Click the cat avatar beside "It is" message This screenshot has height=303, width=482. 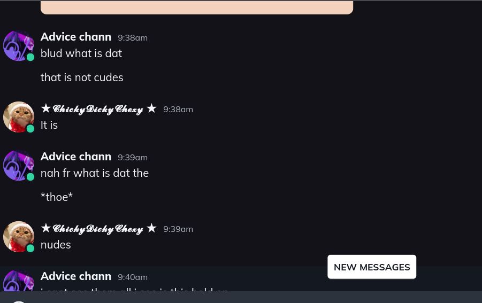(x=18, y=117)
